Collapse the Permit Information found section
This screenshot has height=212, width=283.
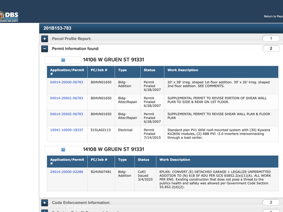[45, 49]
